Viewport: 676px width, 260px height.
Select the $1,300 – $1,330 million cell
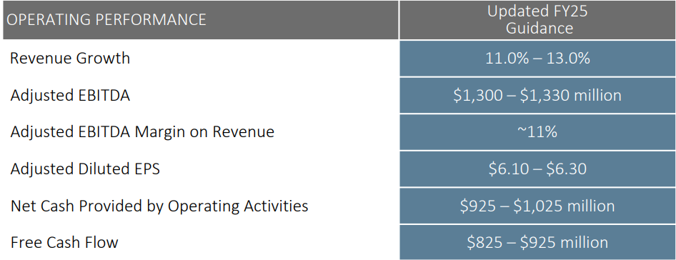537,95
